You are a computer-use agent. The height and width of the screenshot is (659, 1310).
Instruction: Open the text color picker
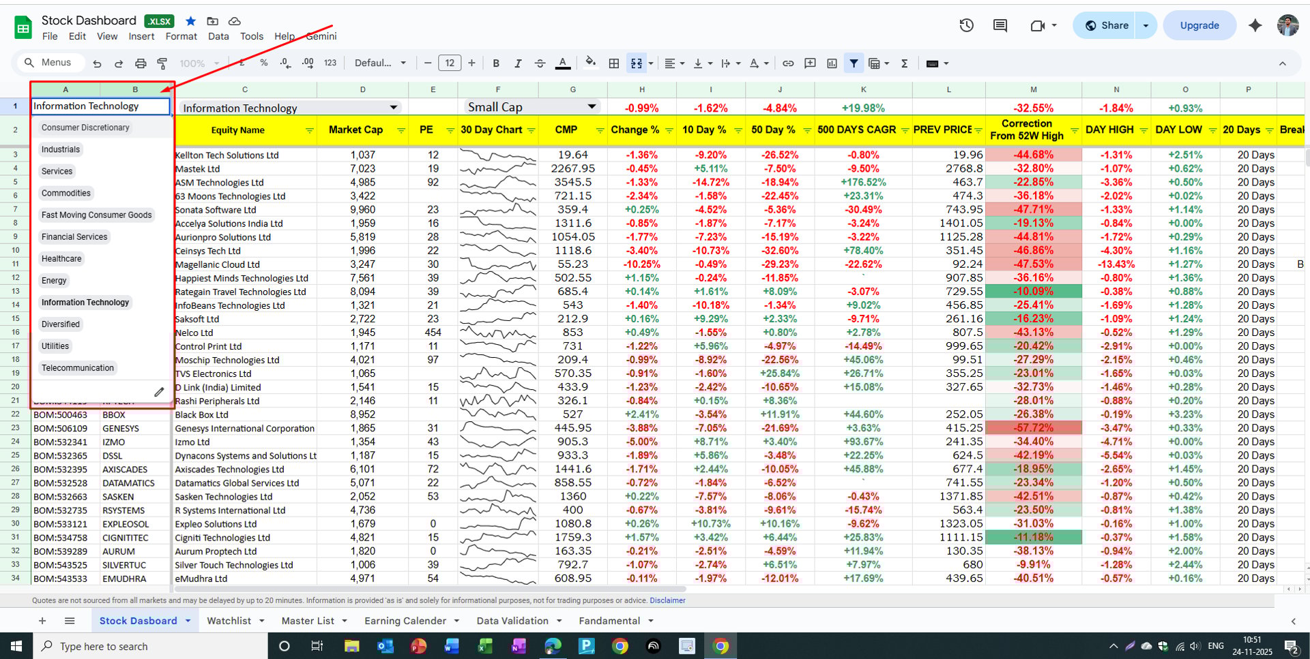(x=562, y=63)
